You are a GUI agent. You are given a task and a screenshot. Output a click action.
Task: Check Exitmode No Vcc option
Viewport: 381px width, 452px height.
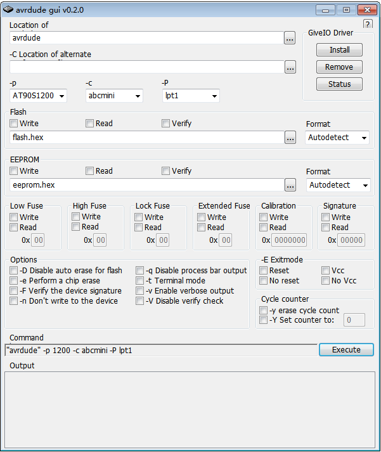point(326,280)
